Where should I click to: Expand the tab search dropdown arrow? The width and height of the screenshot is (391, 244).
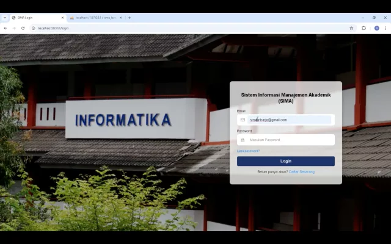click(5, 18)
